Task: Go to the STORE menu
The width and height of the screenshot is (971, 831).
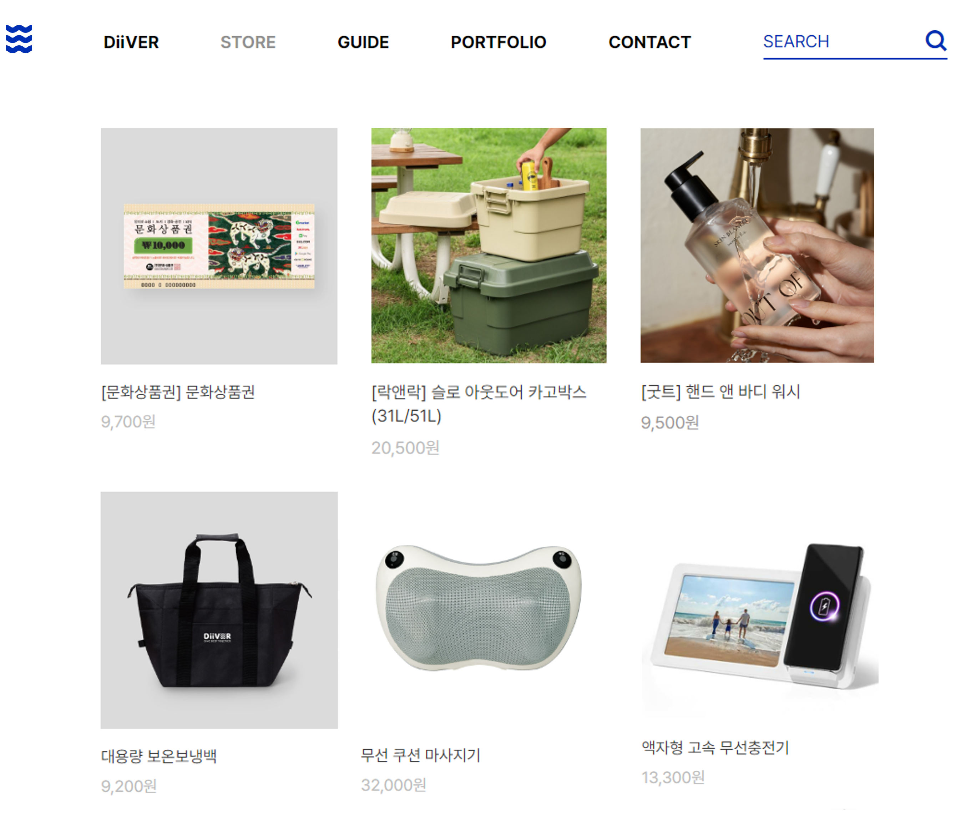Action: [248, 42]
